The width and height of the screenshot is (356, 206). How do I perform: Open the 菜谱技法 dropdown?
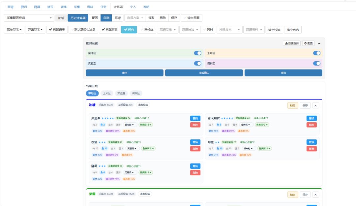point(190,30)
